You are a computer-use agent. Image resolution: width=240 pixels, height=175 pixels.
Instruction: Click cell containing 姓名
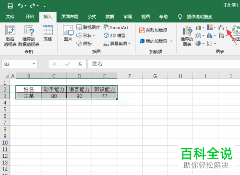point(29,89)
